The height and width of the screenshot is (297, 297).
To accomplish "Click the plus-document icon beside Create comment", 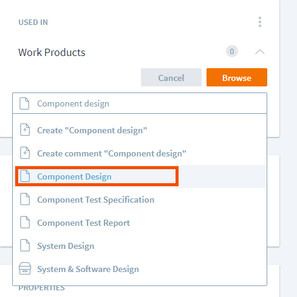I will point(25,153).
